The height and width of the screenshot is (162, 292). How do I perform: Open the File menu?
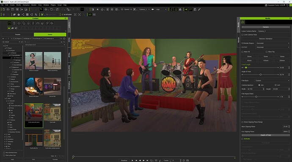[2, 5]
